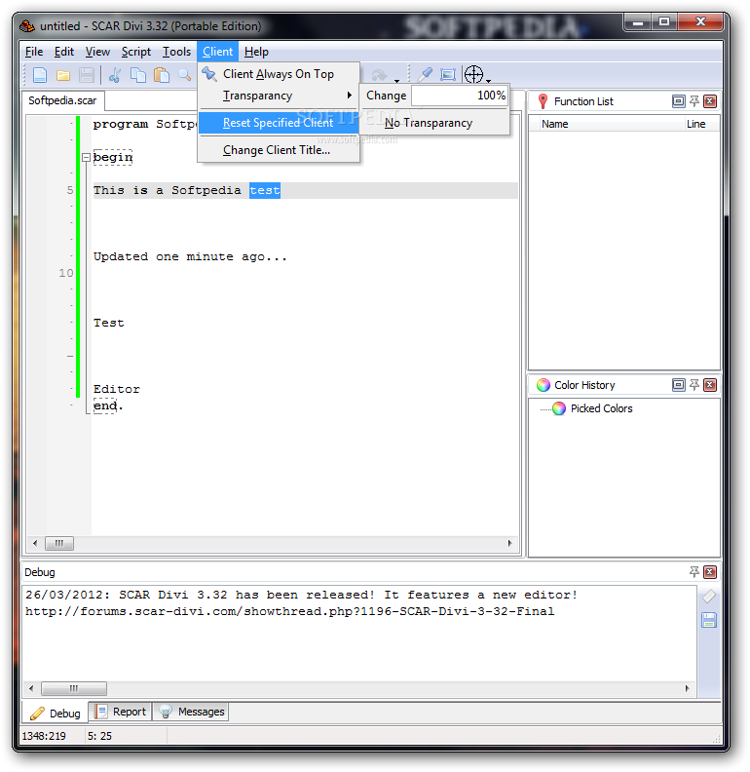Switch to the Report tab
The height and width of the screenshot is (772, 750).
point(121,712)
